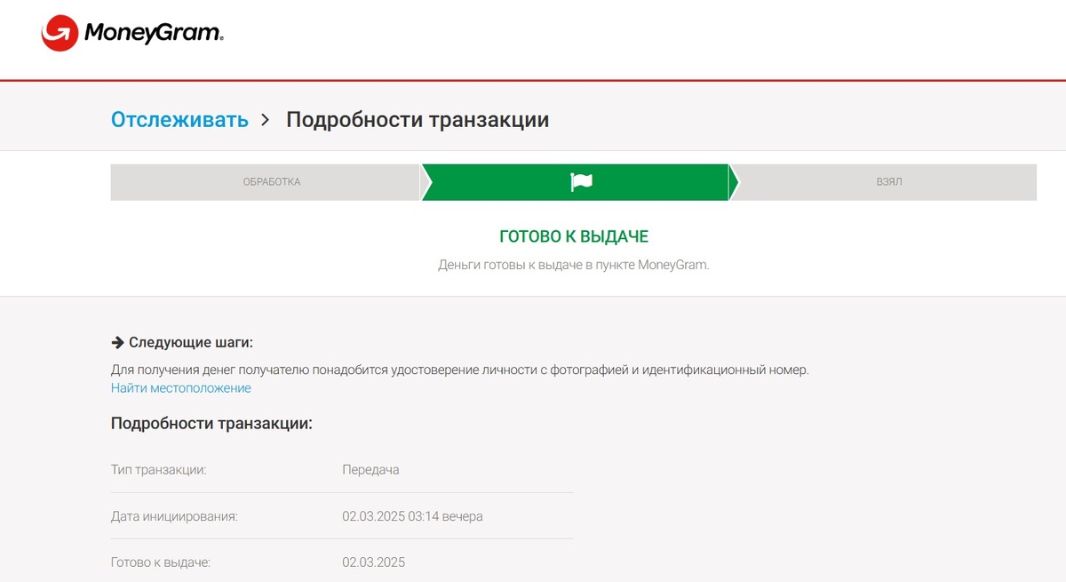Open the Найти местоположение link
This screenshot has height=582, width=1066.
pyautogui.click(x=179, y=388)
